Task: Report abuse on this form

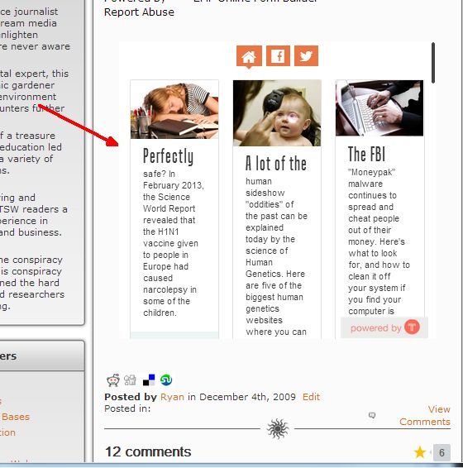Action: tap(139, 12)
